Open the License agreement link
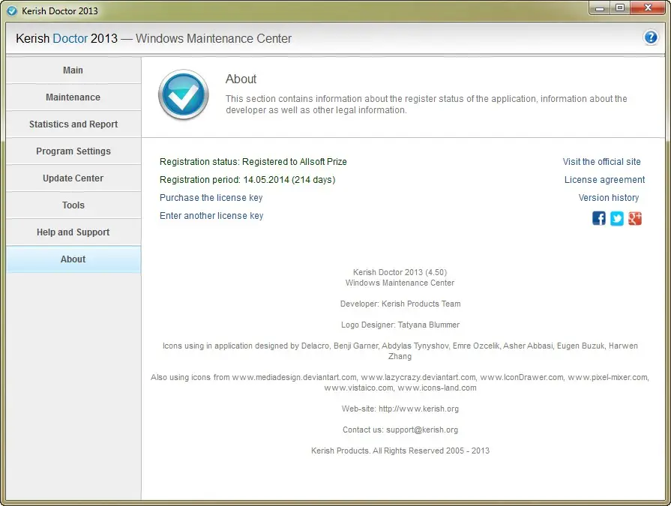This screenshot has width=671, height=506. coord(604,180)
